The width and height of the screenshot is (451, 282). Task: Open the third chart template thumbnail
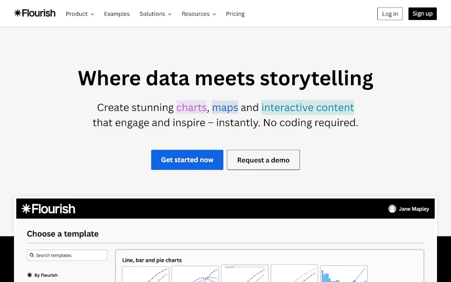coord(245,274)
